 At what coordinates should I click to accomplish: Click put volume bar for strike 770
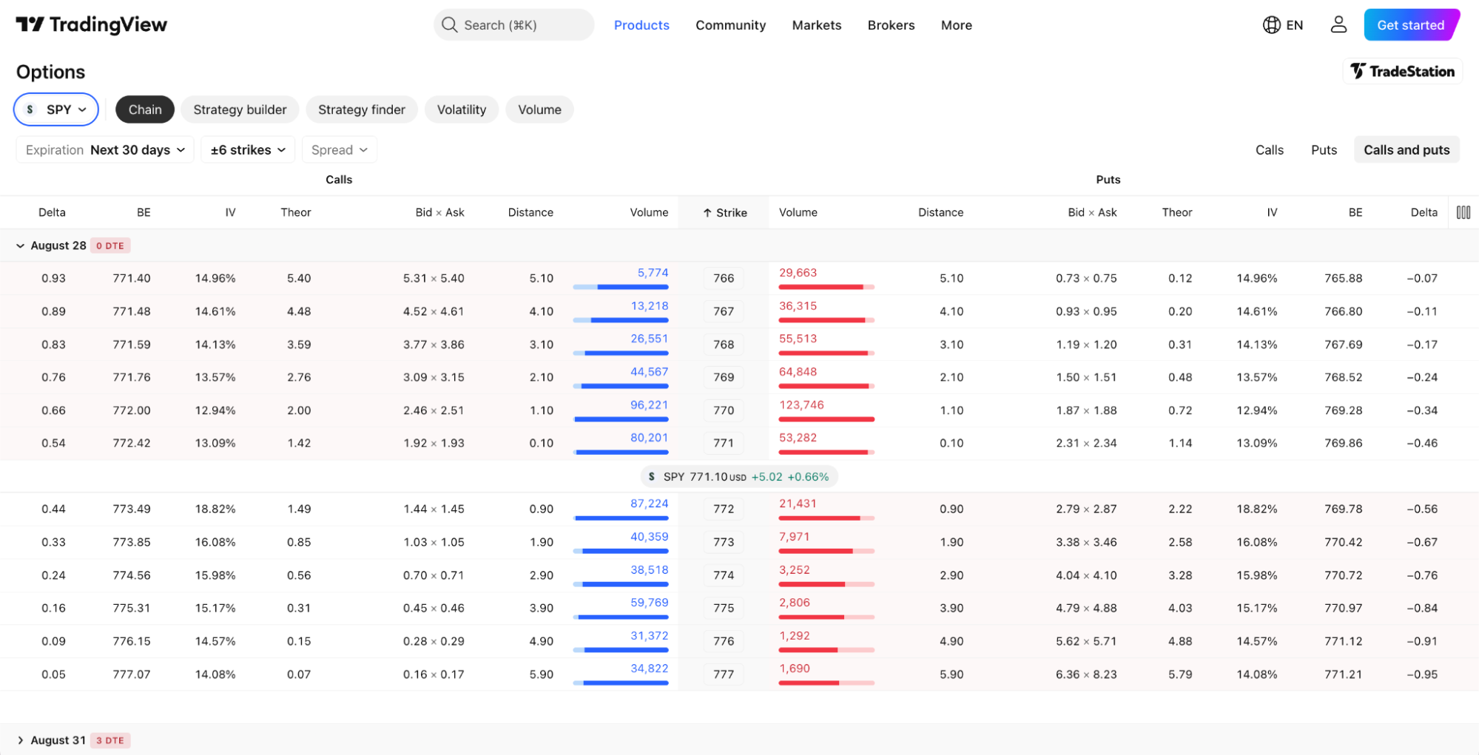pyautogui.click(x=826, y=419)
